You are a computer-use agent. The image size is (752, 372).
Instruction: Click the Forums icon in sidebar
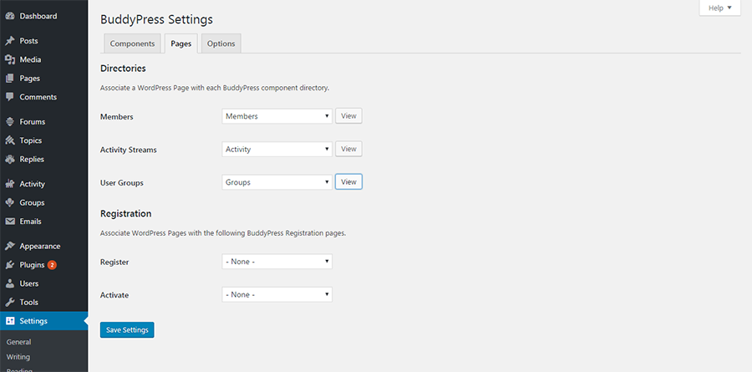click(x=9, y=122)
